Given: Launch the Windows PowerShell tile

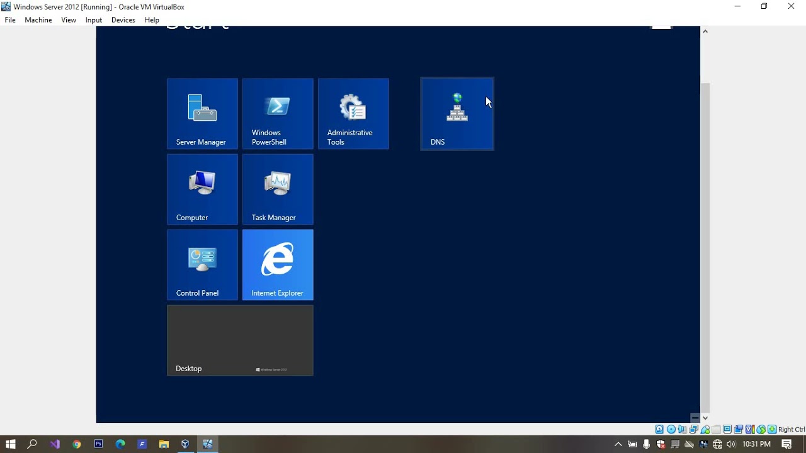Looking at the screenshot, I should [278, 114].
